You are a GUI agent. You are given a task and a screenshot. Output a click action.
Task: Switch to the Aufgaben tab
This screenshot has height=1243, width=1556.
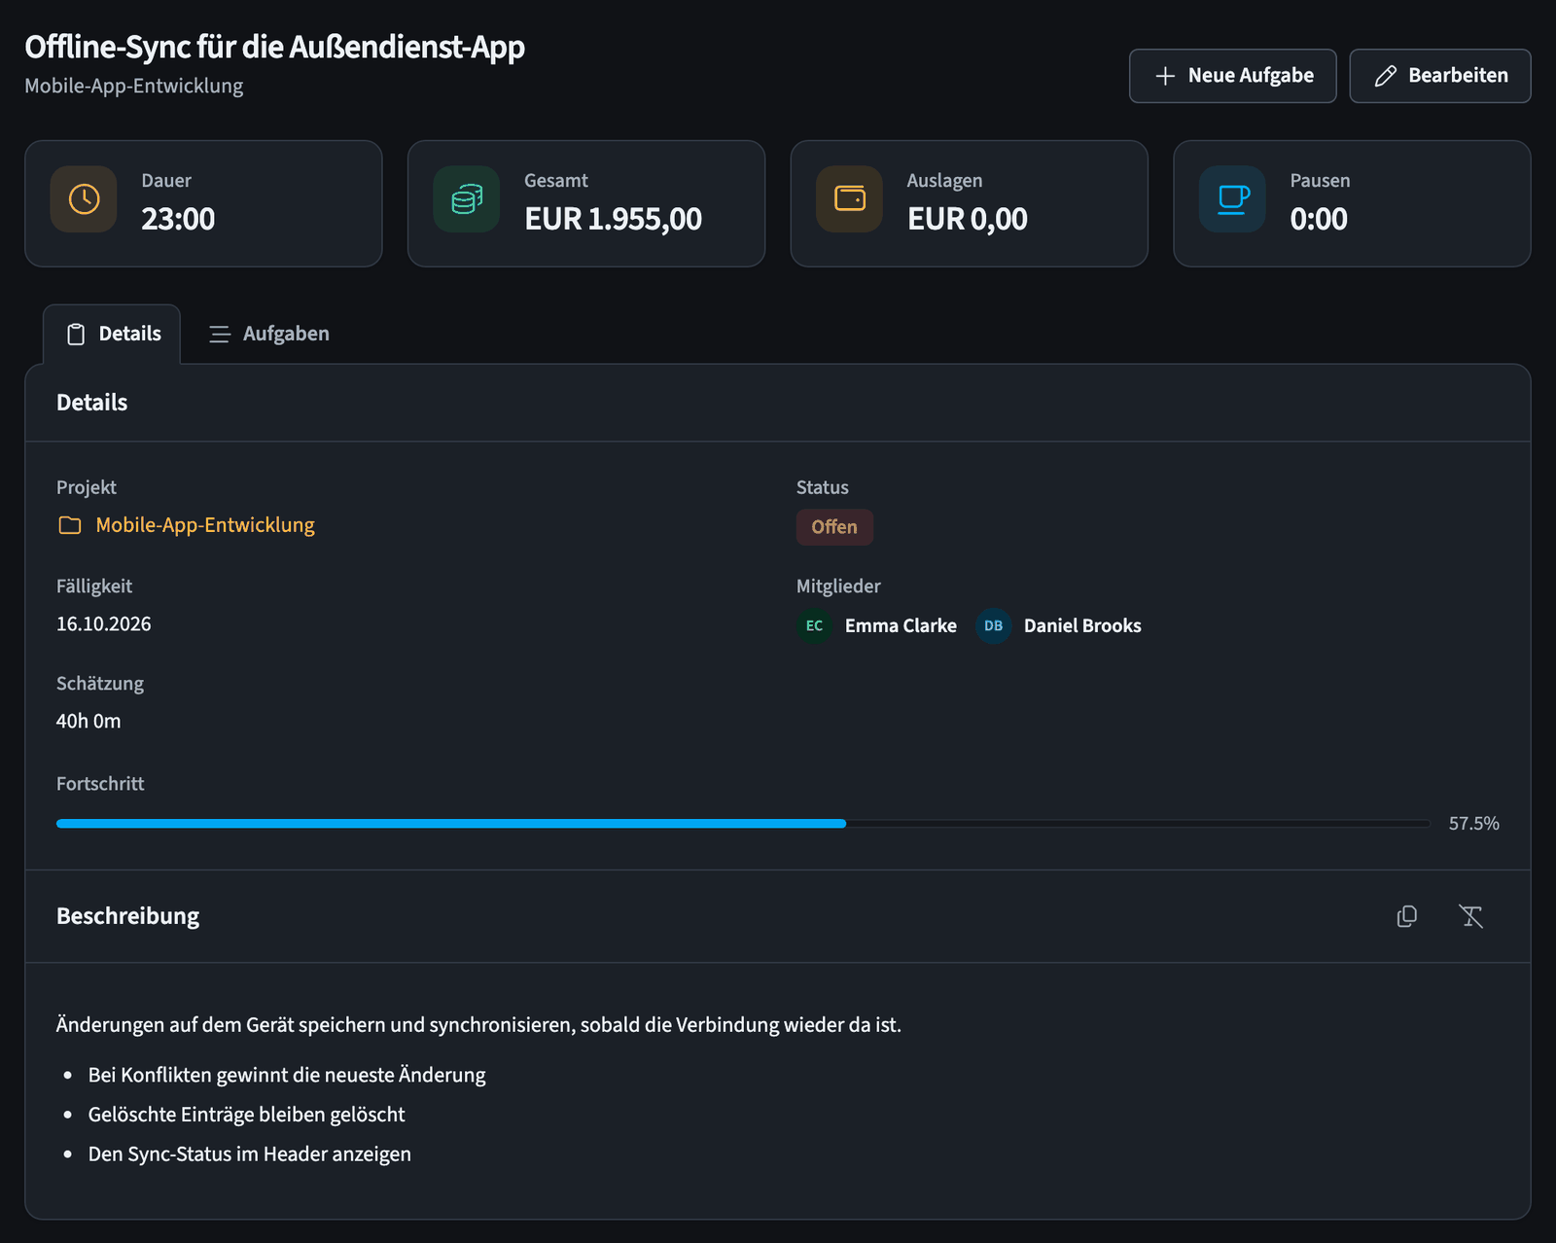[269, 334]
